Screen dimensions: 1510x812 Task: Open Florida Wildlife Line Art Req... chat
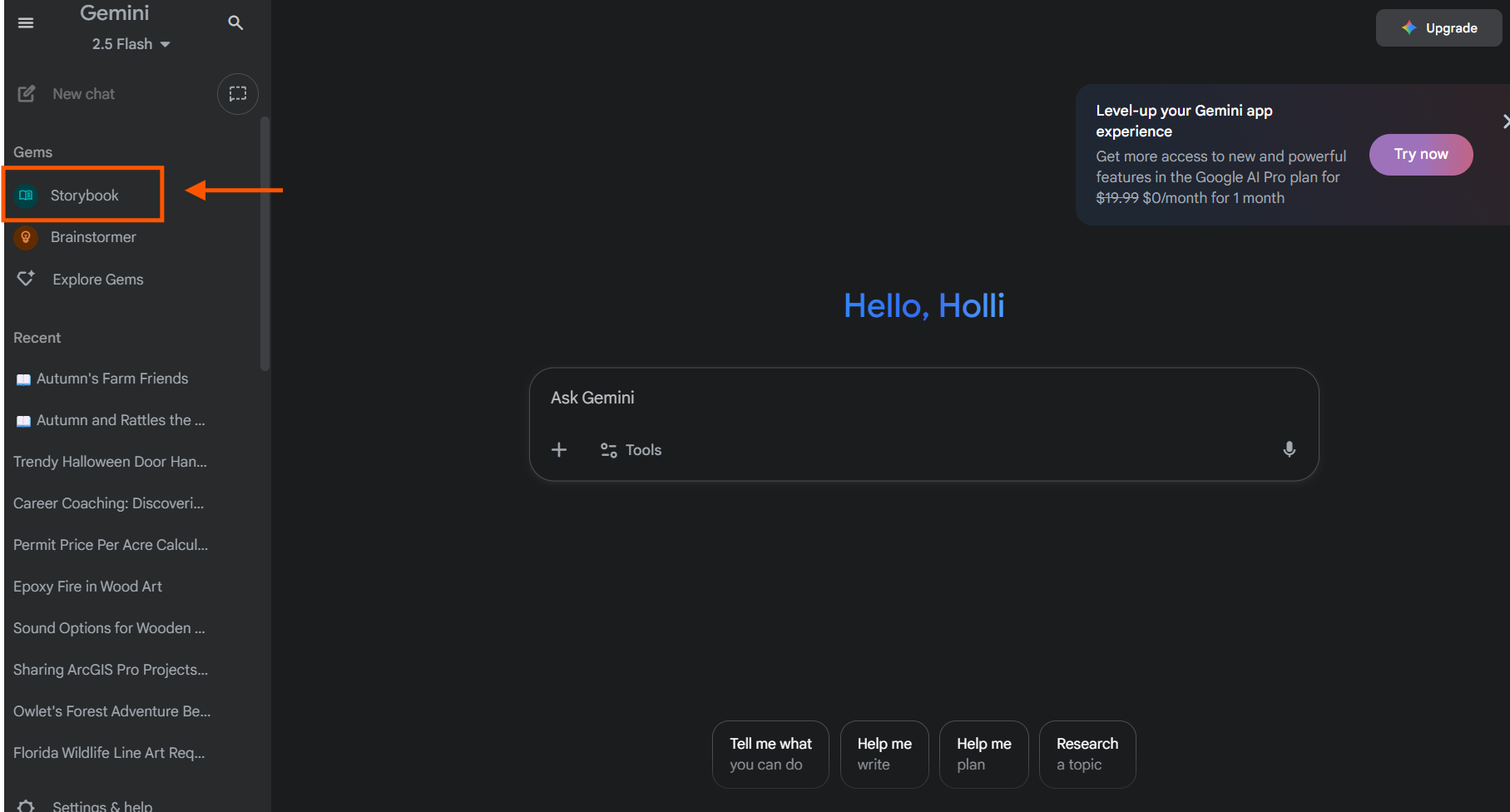[x=109, y=753]
